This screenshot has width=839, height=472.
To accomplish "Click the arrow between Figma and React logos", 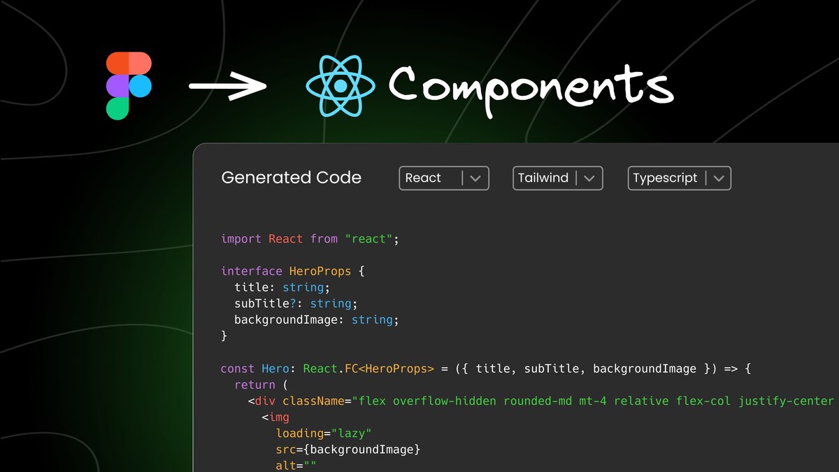I will click(x=227, y=86).
